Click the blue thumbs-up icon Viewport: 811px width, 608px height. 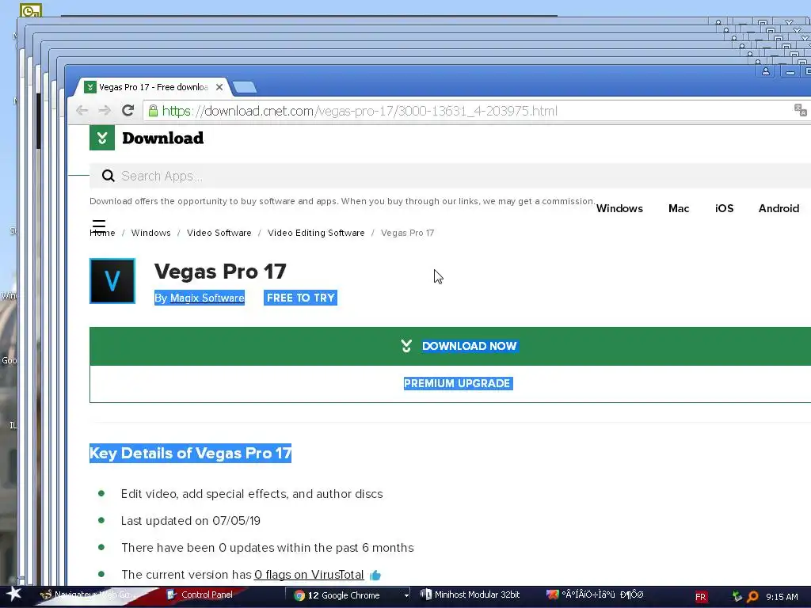pyautogui.click(x=375, y=575)
